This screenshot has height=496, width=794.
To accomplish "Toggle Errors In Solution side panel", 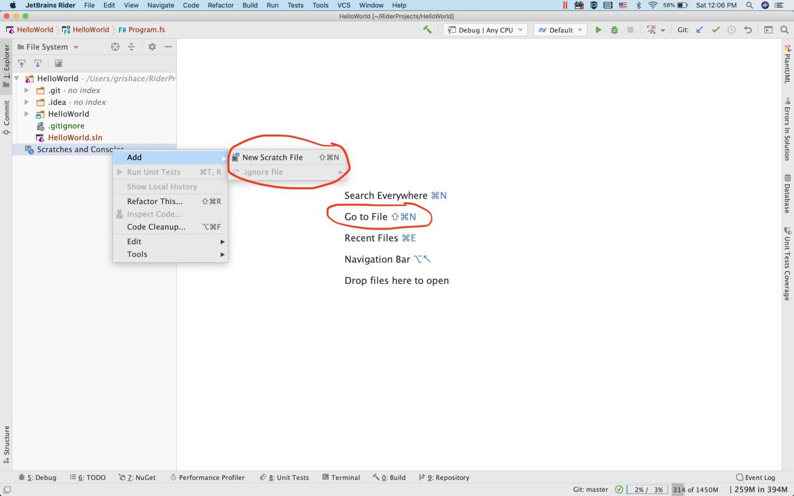I will 787,129.
